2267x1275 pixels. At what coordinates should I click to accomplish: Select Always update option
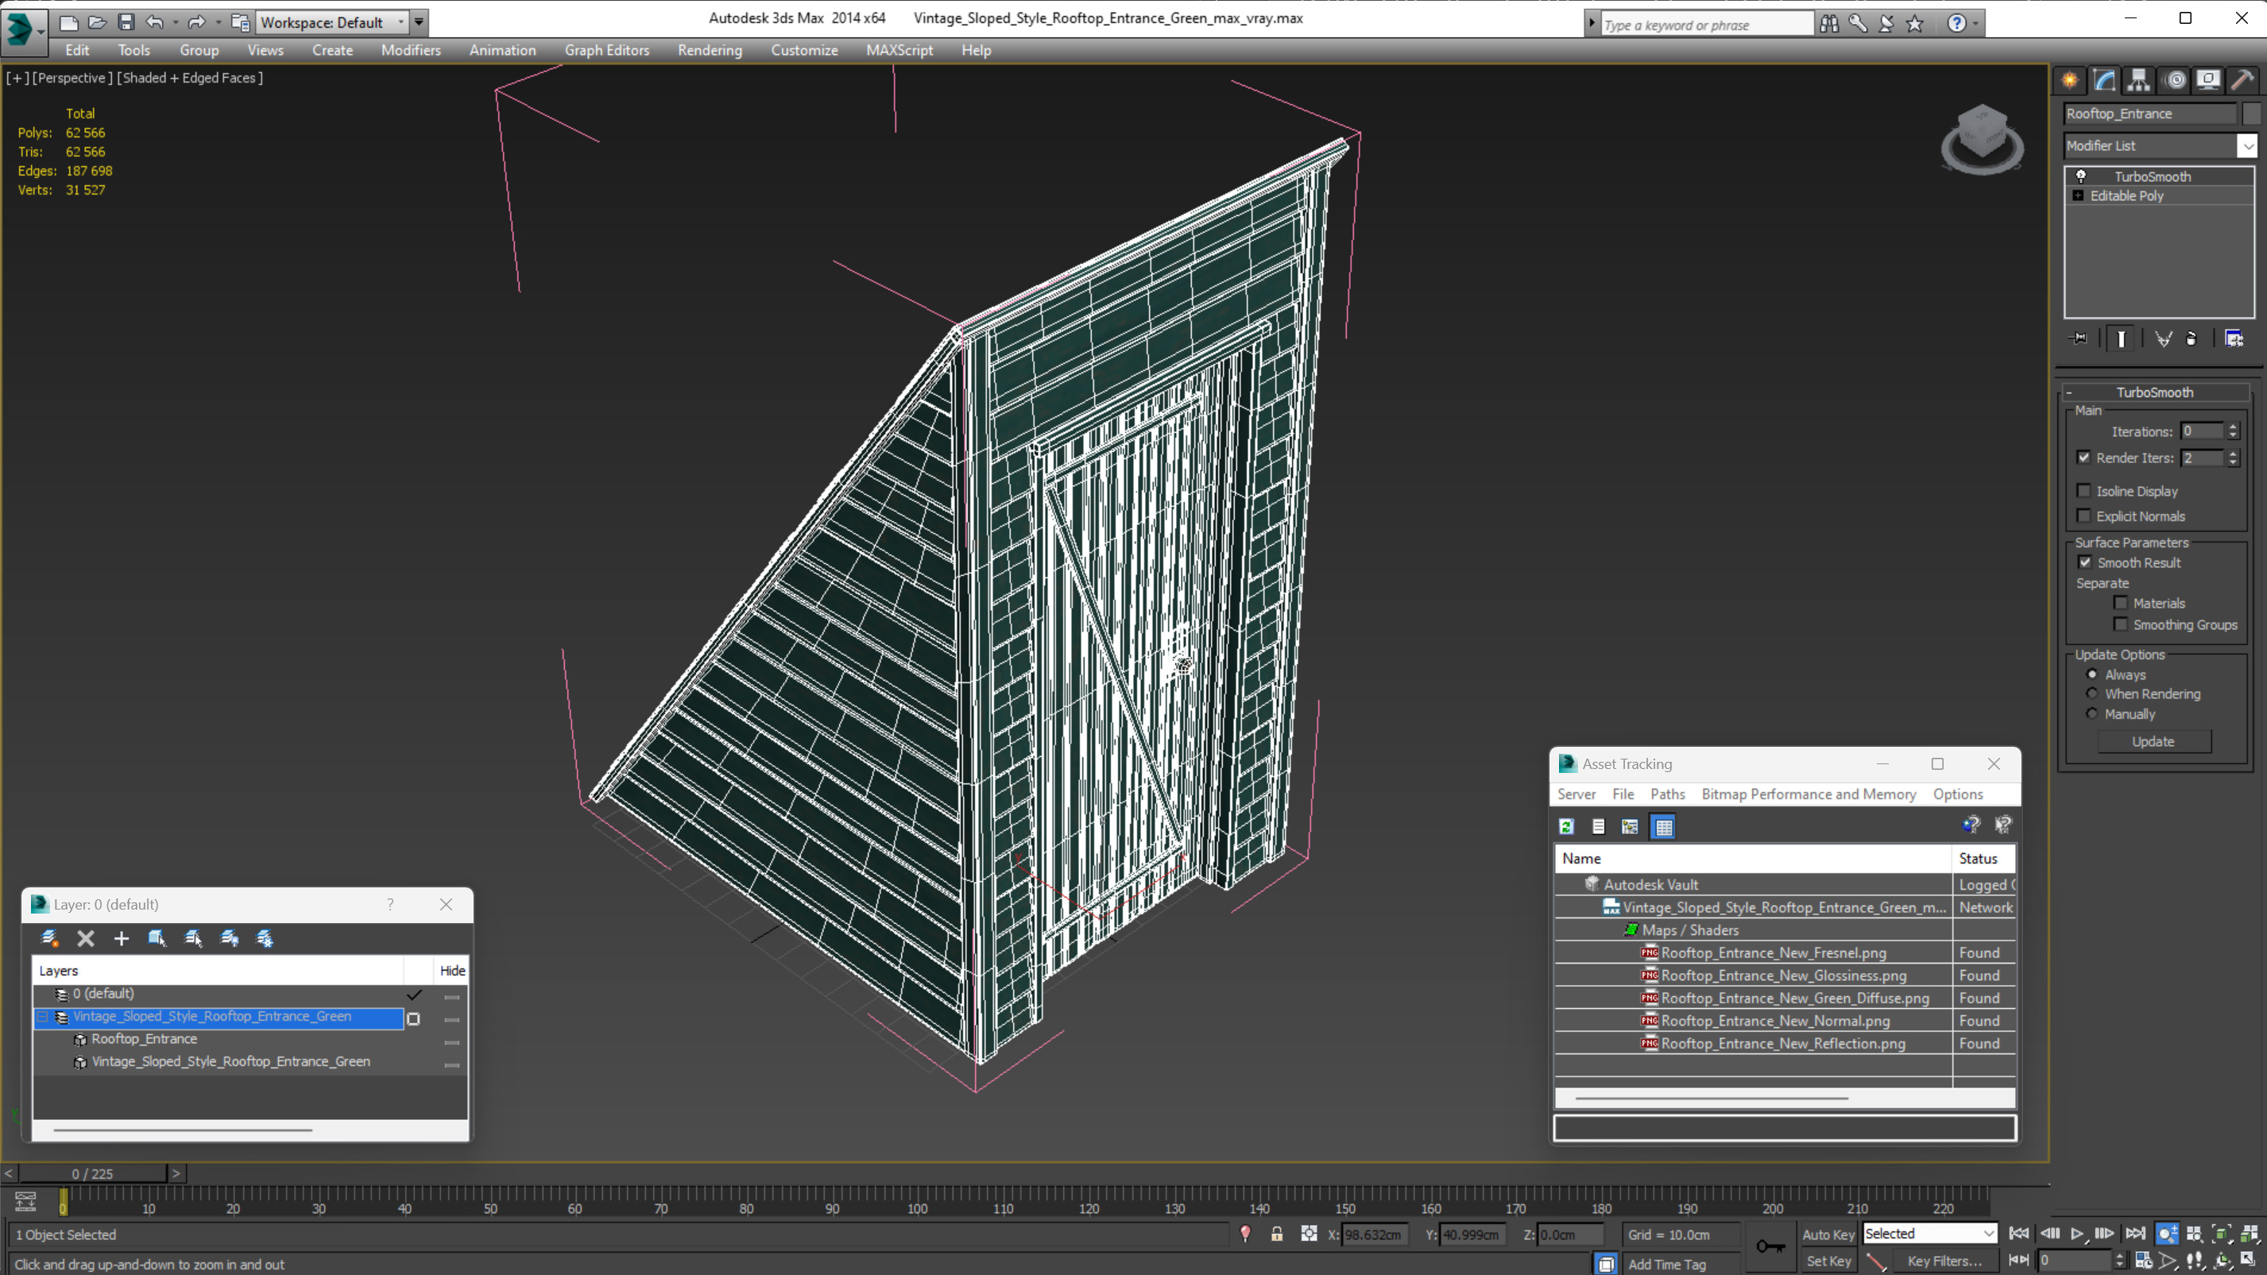click(x=2092, y=674)
